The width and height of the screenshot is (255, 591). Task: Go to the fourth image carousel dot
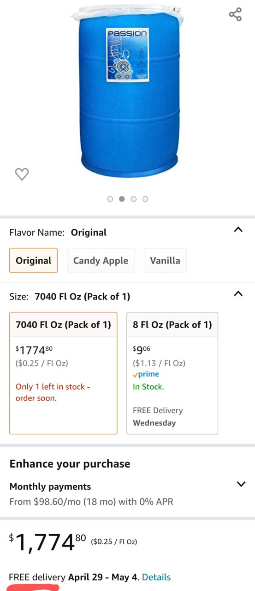pyautogui.click(x=145, y=199)
